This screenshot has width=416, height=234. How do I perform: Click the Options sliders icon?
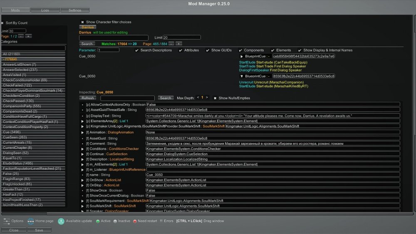7,221
